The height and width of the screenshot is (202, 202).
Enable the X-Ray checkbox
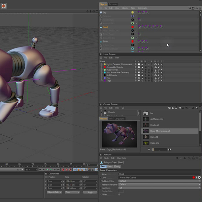click(x=119, y=195)
